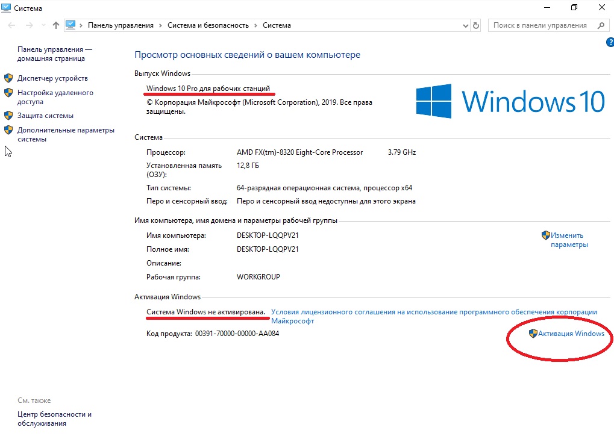This screenshot has width=614, height=439.
Task: Click the refresh button in address bar
Action: pos(476,25)
